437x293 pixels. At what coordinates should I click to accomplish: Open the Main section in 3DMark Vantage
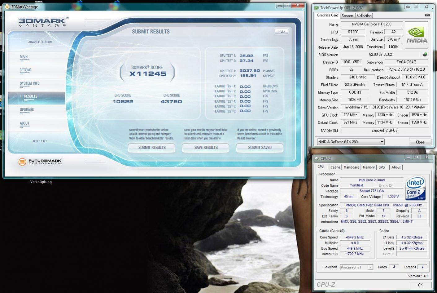click(24, 57)
